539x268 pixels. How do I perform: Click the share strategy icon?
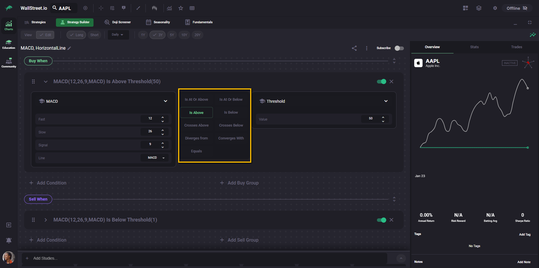[354, 48]
